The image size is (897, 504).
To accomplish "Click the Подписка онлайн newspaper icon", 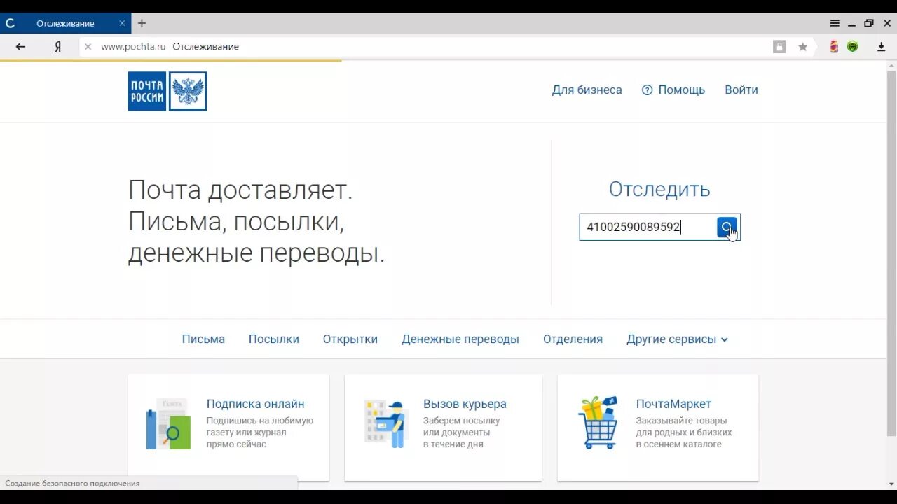I will [x=169, y=424].
